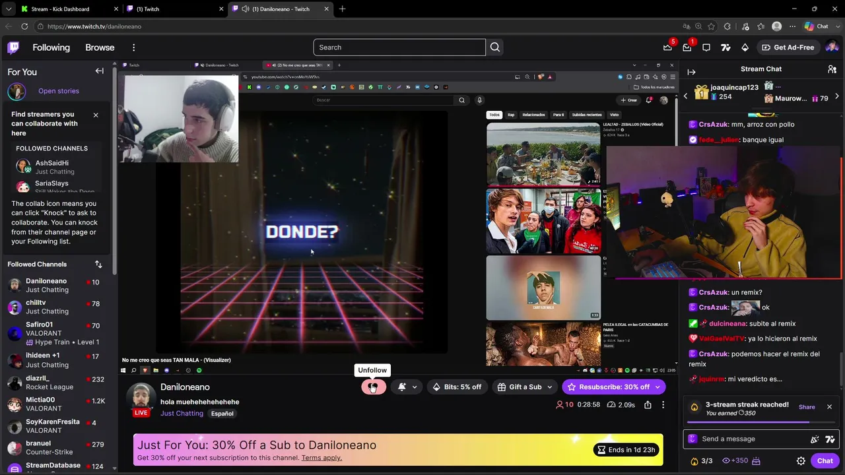Image resolution: width=845 pixels, height=475 pixels.
Task: Share the stream via share icon
Action: tap(648, 404)
